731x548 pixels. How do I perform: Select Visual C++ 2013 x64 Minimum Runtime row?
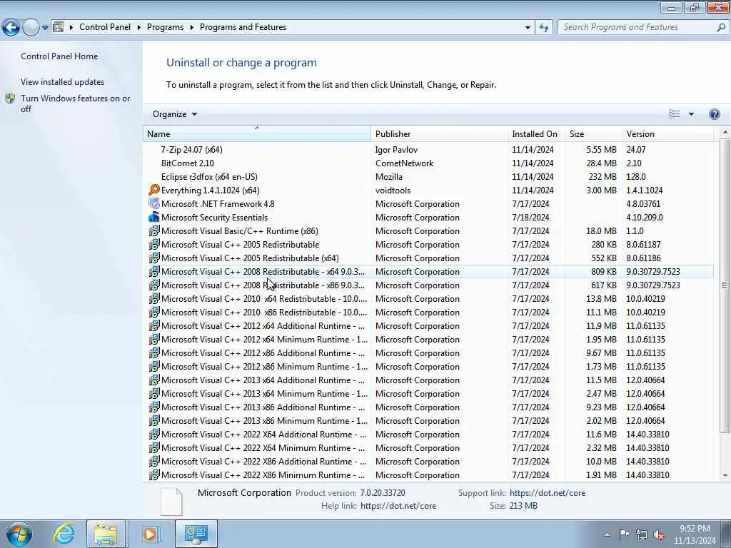[428, 394]
